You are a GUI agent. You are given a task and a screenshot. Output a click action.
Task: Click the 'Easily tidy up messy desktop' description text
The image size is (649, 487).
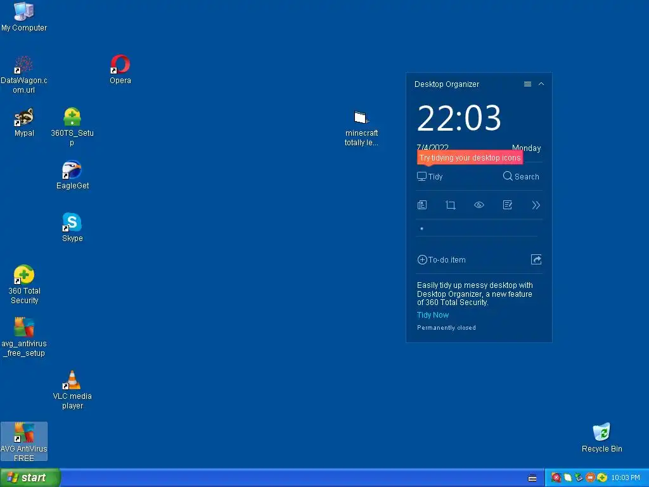(x=475, y=294)
